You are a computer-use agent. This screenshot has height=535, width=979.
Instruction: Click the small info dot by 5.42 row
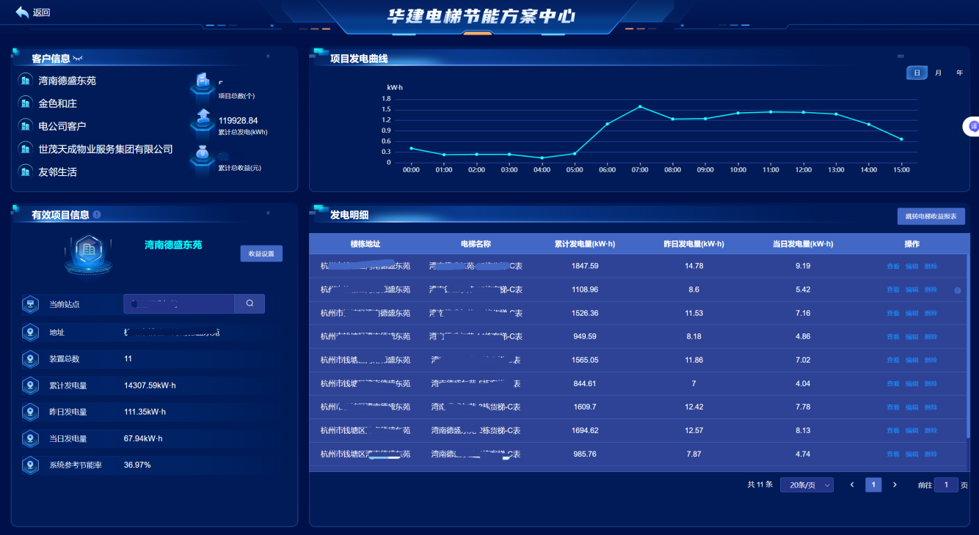pos(957,290)
